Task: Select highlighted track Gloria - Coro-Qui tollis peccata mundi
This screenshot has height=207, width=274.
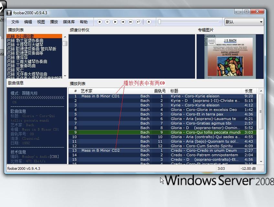Action: coord(162,132)
